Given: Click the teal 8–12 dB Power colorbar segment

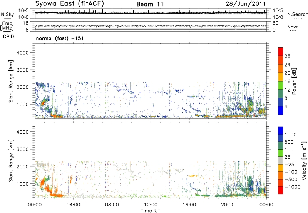Looking at the screenshot, I should 281,93.
